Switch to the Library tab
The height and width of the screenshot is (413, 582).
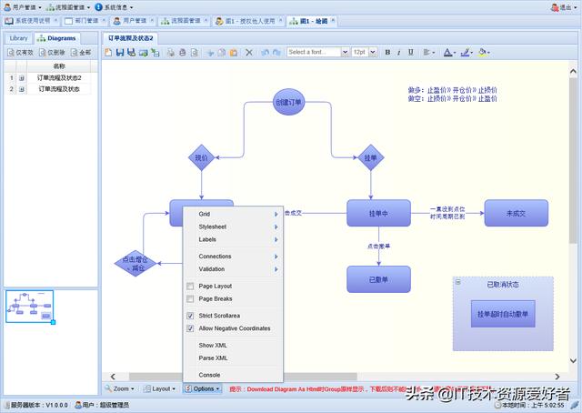pos(18,38)
